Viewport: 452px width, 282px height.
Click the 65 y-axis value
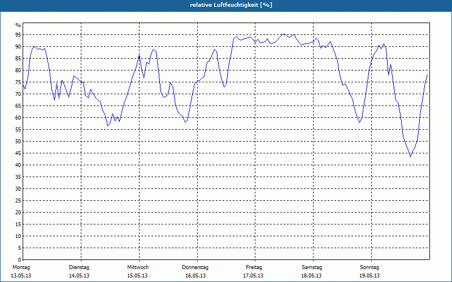18,106
